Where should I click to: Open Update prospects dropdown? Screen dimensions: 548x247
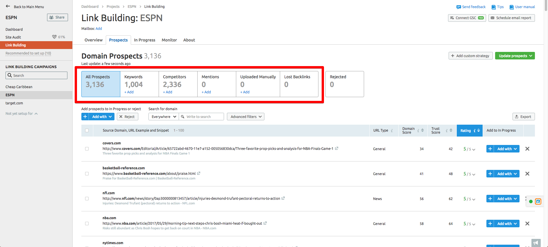[x=515, y=56]
